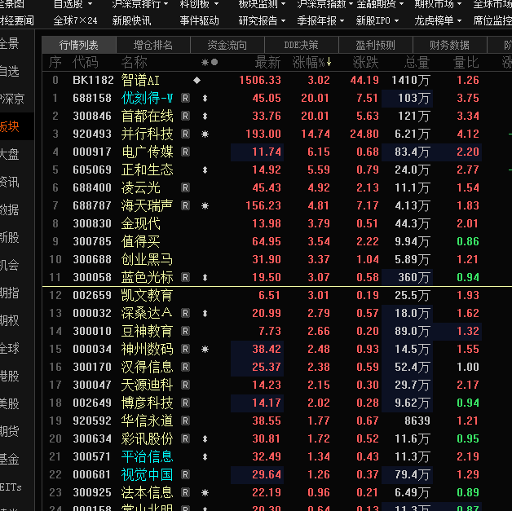Open the 资金流向 tab
This screenshot has width=512, height=511.
click(227, 45)
